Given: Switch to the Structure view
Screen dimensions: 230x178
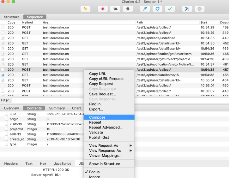Looking at the screenshot, I should (12, 17).
